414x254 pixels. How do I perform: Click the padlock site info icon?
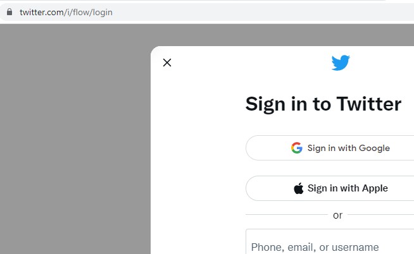click(9, 12)
